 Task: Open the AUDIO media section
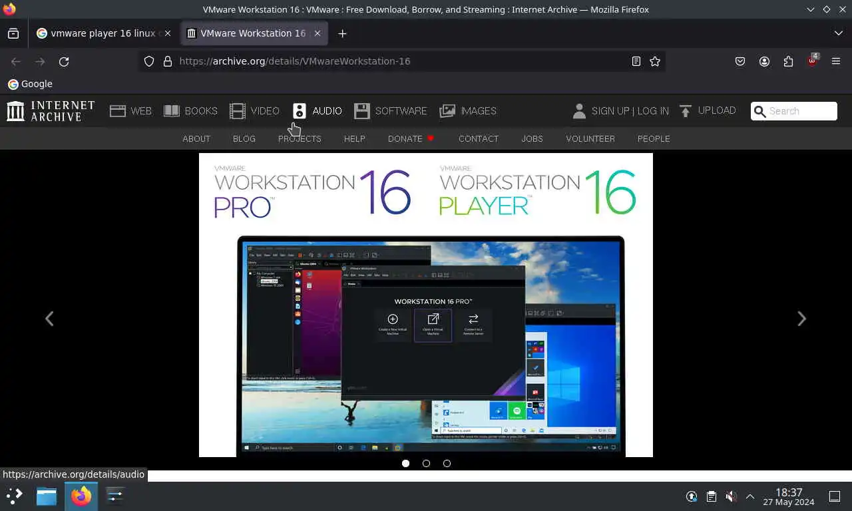pos(317,111)
